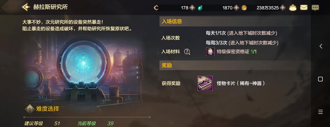Viewport: 330px width, 127px height.
Task: Tap the Android back navigation arrow
Action: pos(320,46)
